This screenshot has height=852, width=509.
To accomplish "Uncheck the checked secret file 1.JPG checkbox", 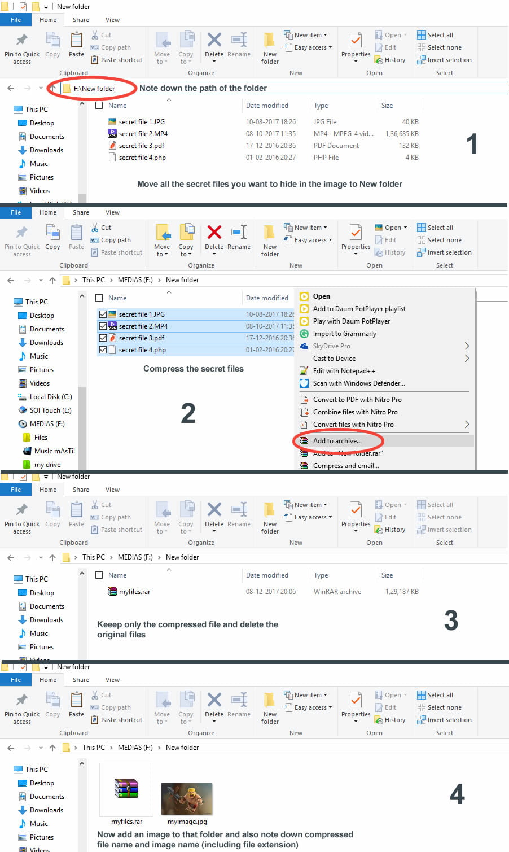I will coord(103,314).
